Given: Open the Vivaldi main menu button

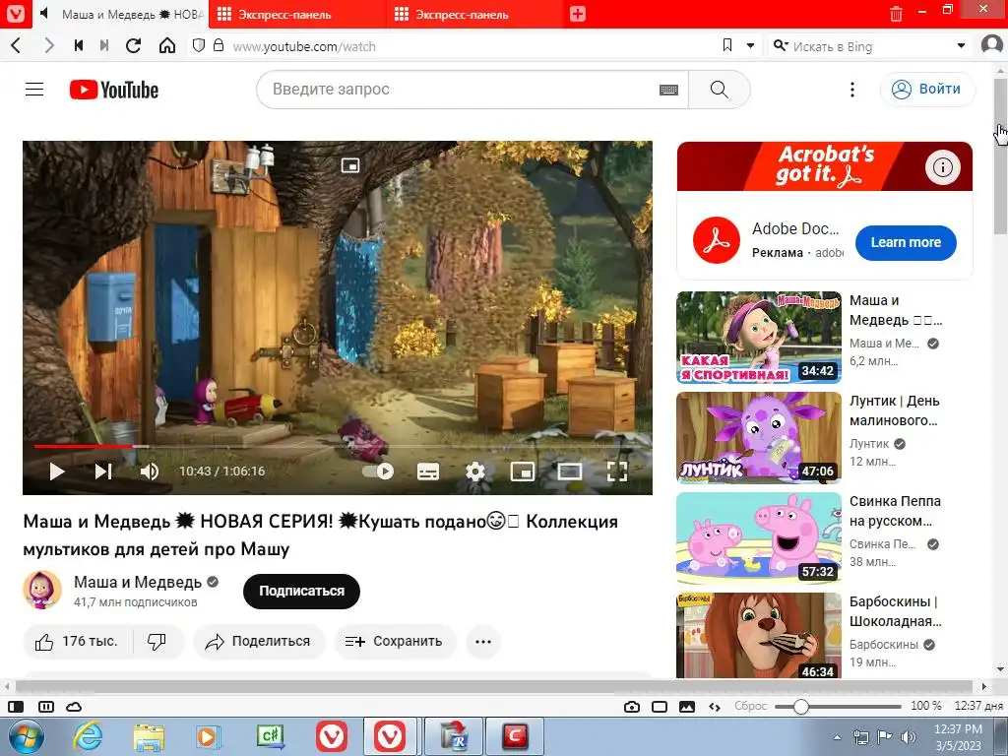Looking at the screenshot, I should [x=15, y=14].
